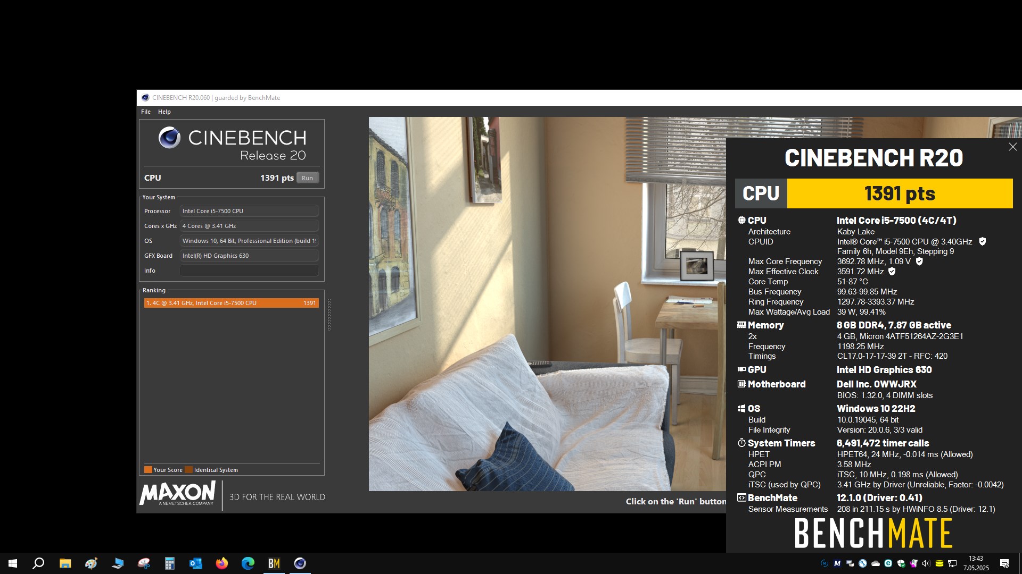Click the ESET tray icon
1022x574 pixels.
(x=888, y=563)
